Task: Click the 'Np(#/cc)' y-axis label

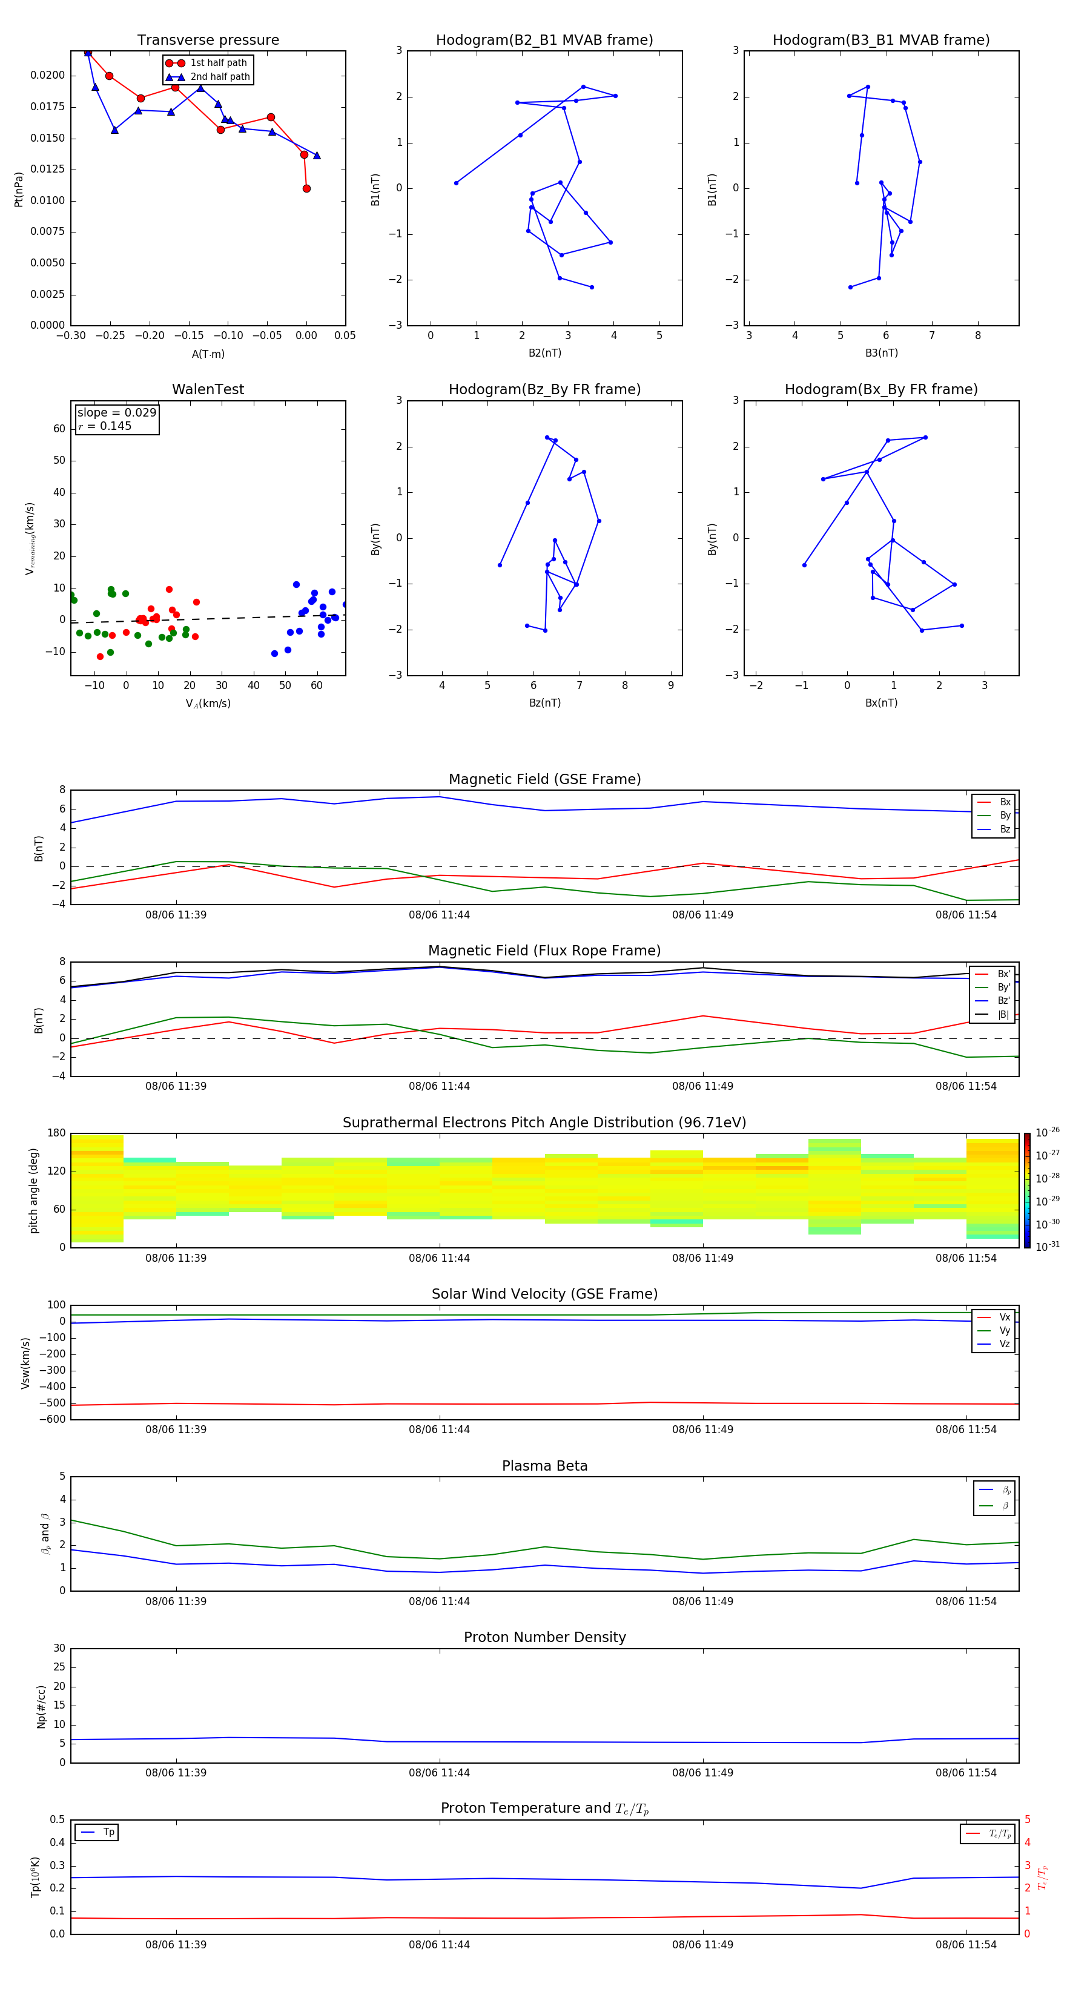Action: click(41, 1706)
